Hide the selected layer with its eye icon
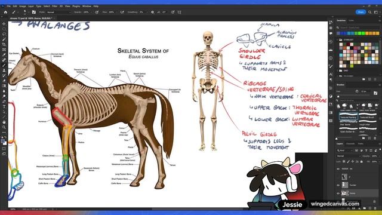Screen dimensions: 382x215 [338, 193]
